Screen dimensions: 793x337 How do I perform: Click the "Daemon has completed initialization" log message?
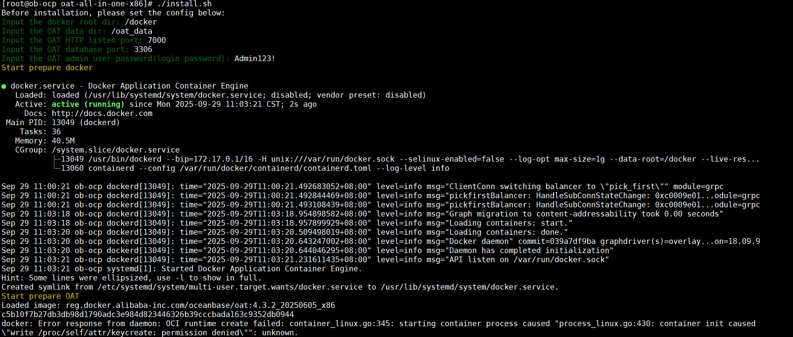tap(531, 250)
